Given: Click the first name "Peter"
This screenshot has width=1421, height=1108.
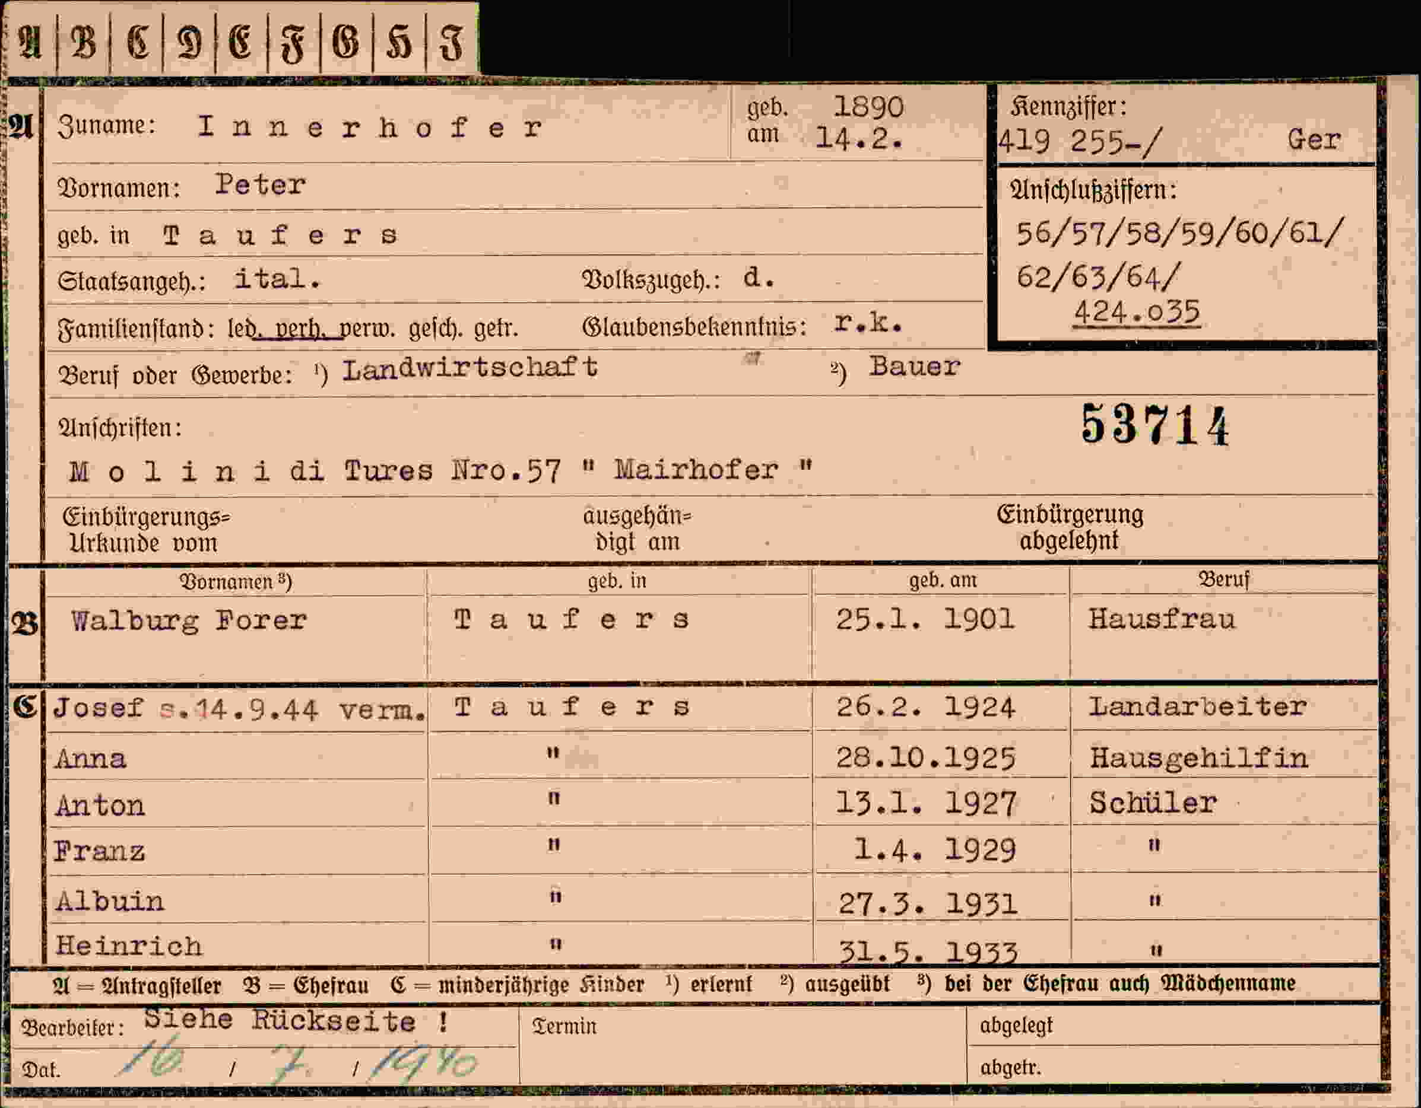Looking at the screenshot, I should point(260,184).
